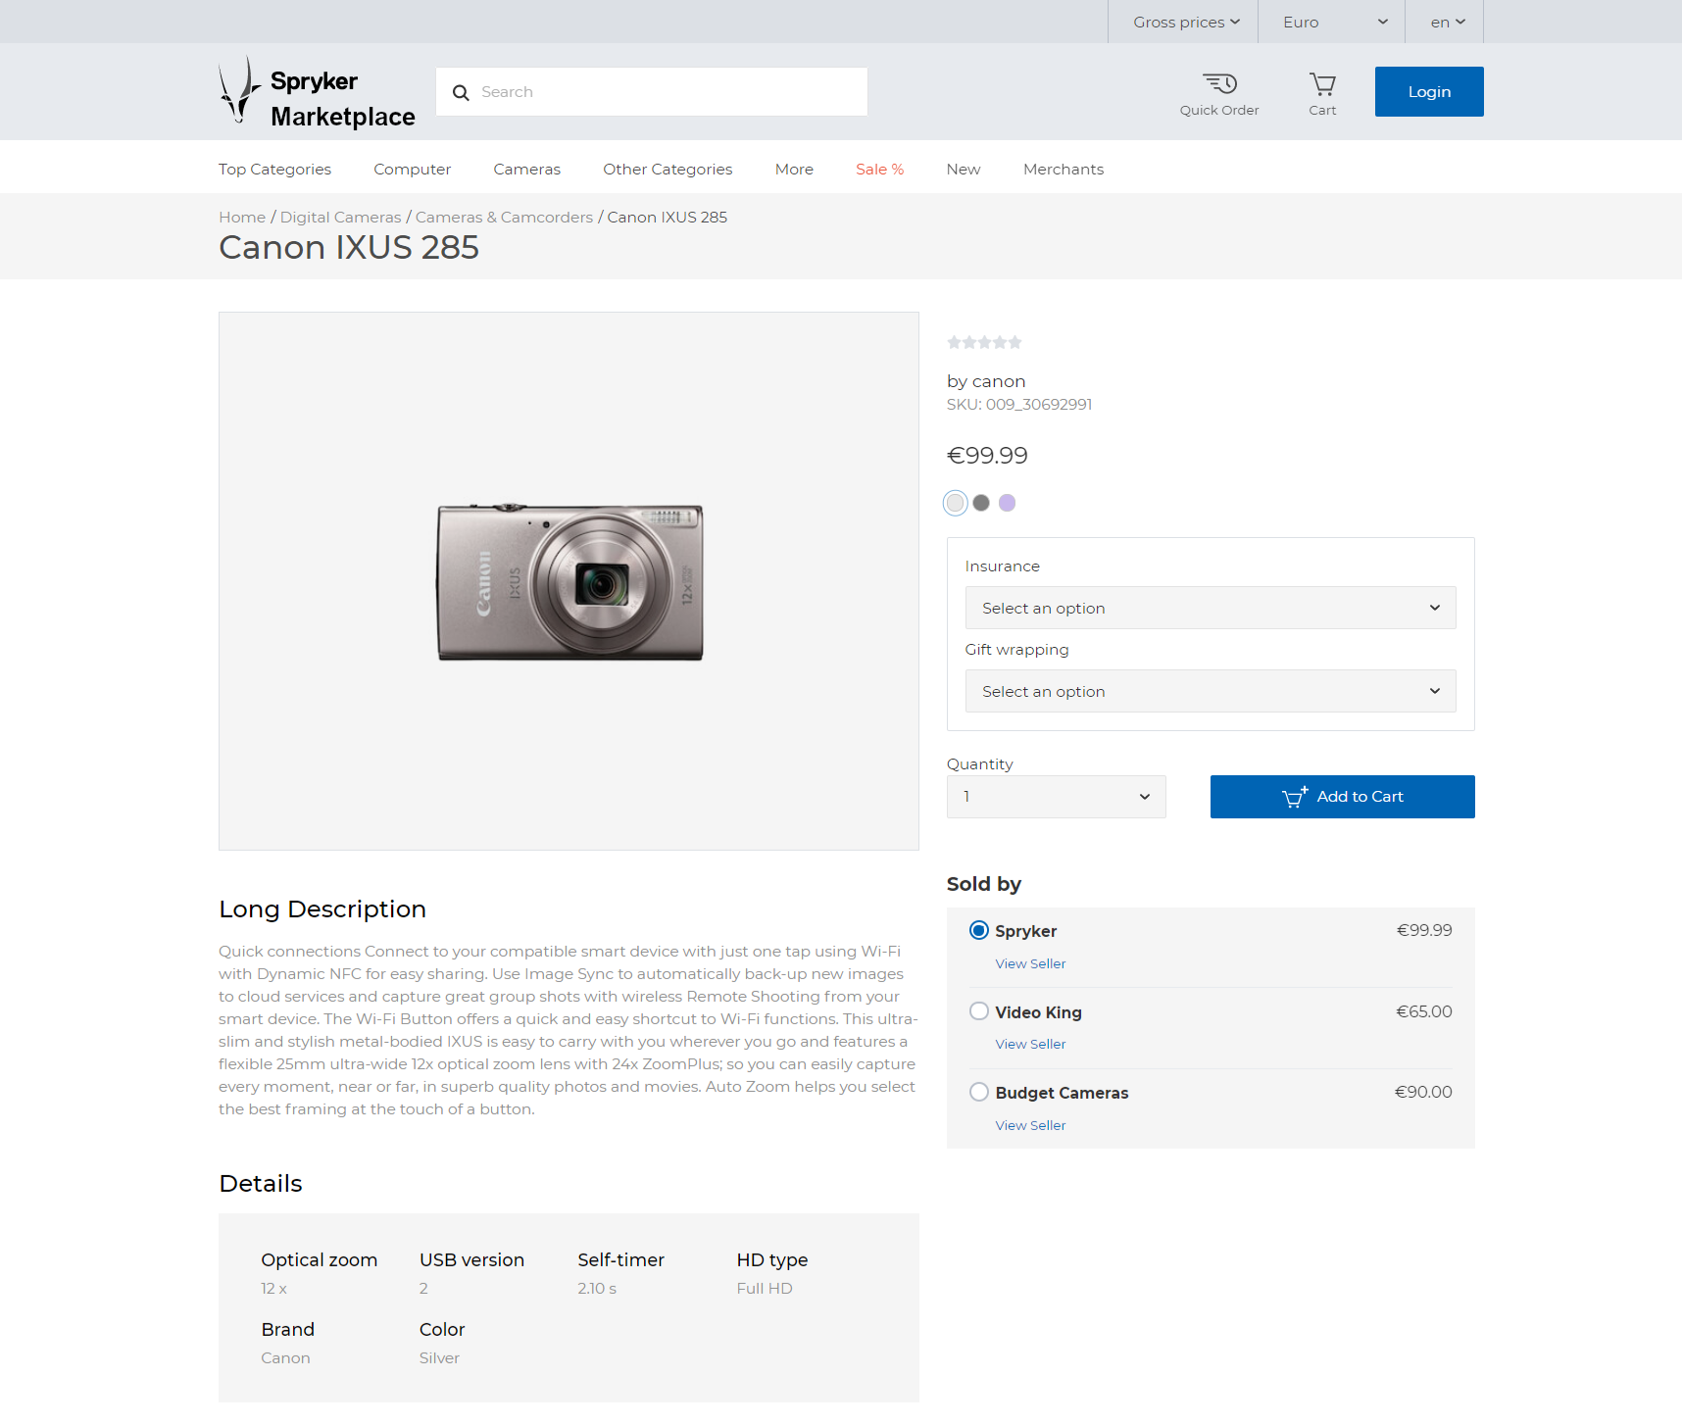The height and width of the screenshot is (1427, 1682).
Task: Open the More menu
Action: pos(794,170)
